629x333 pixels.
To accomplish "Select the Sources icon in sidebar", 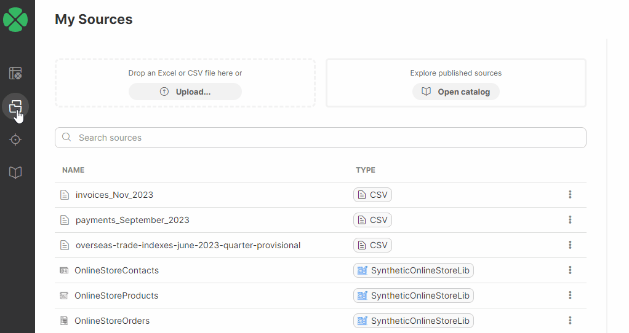I will click(x=15, y=107).
